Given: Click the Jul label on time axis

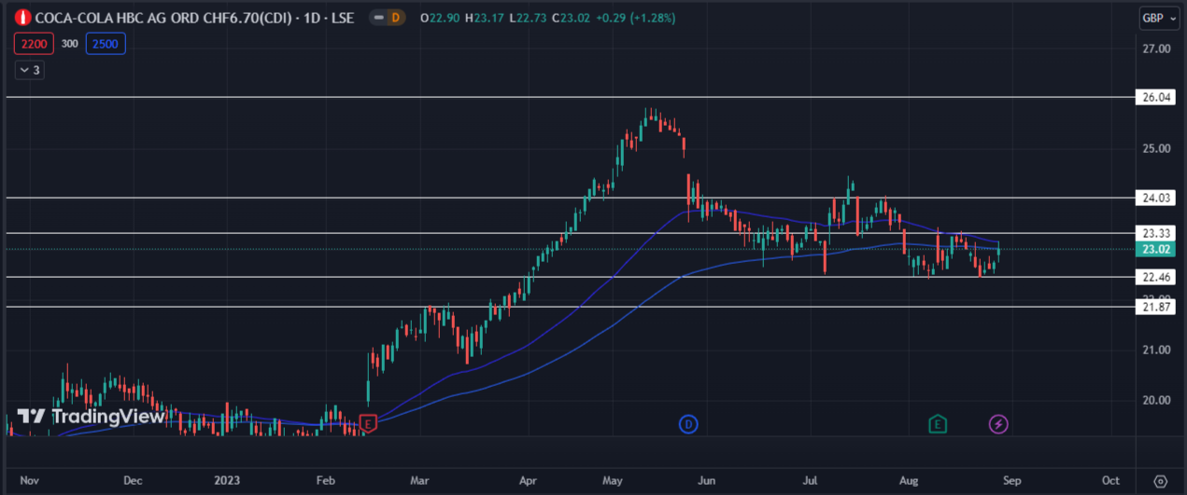Looking at the screenshot, I should (x=811, y=481).
